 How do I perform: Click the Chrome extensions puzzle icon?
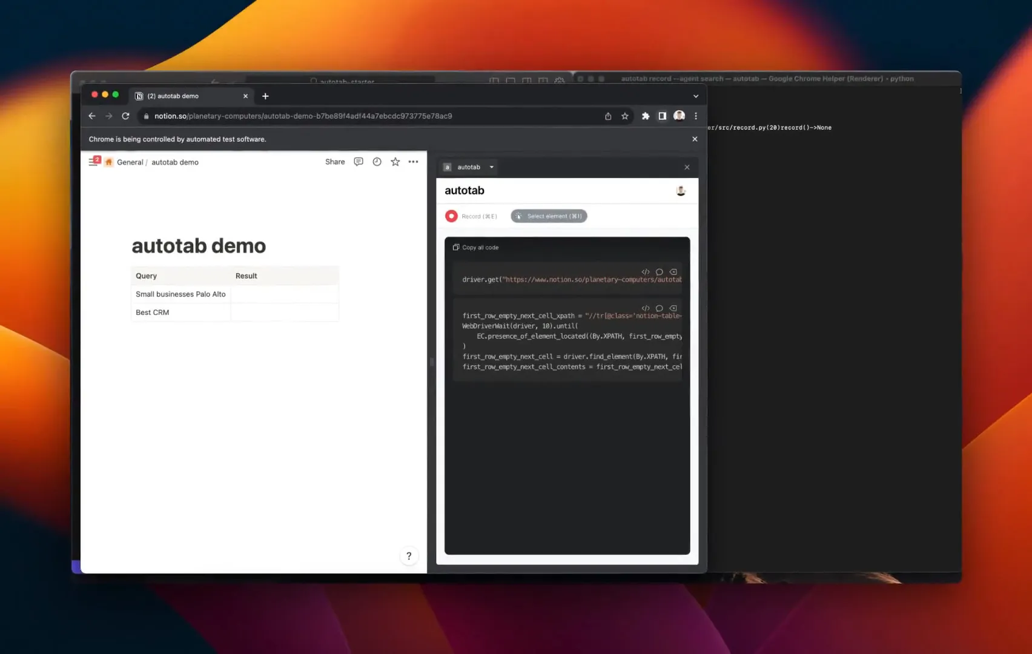point(645,116)
